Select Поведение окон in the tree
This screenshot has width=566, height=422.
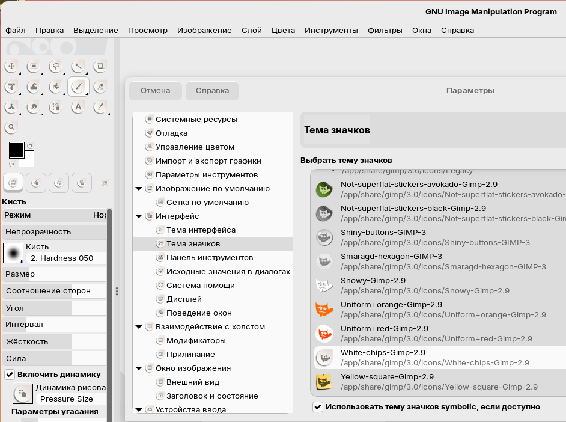click(199, 313)
